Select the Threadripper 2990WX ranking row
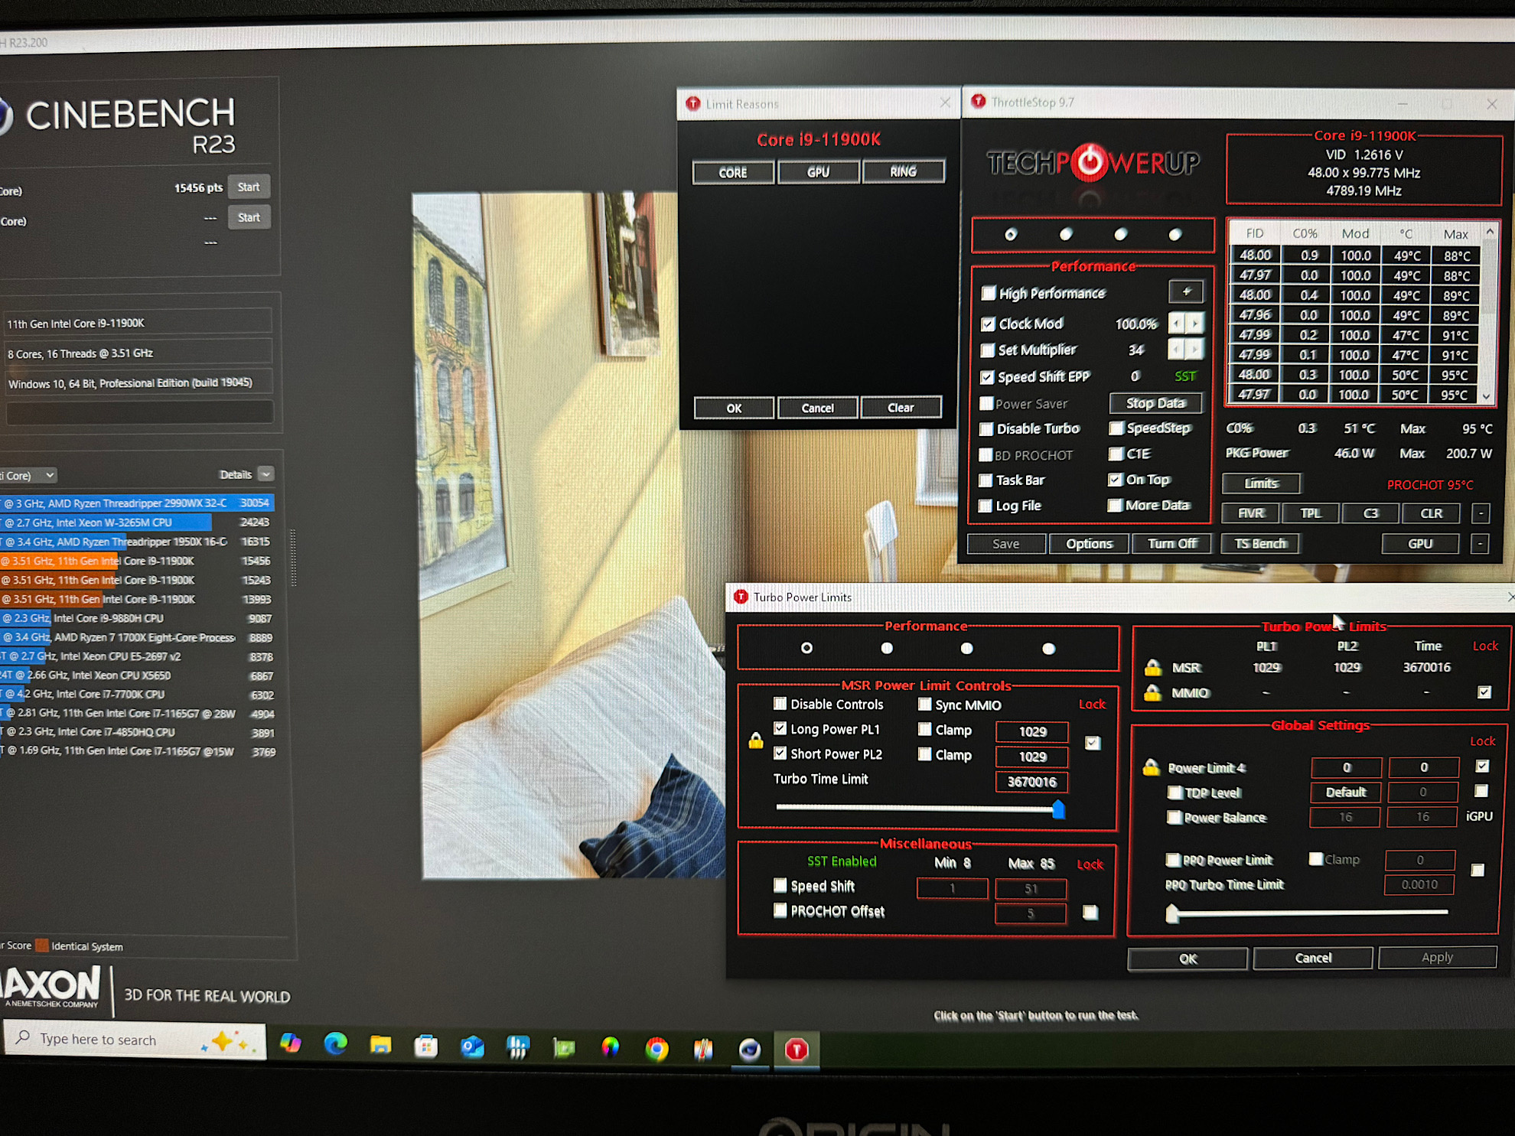 [x=136, y=503]
